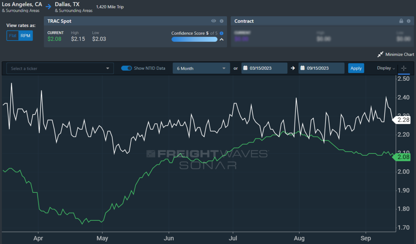This screenshot has width=416, height=244.
Task: Click the Apply button
Action: pos(356,68)
